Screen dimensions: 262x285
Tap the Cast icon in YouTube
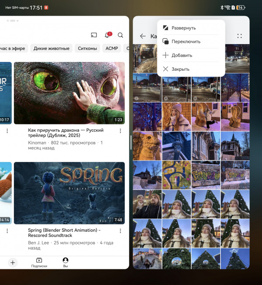point(94,35)
